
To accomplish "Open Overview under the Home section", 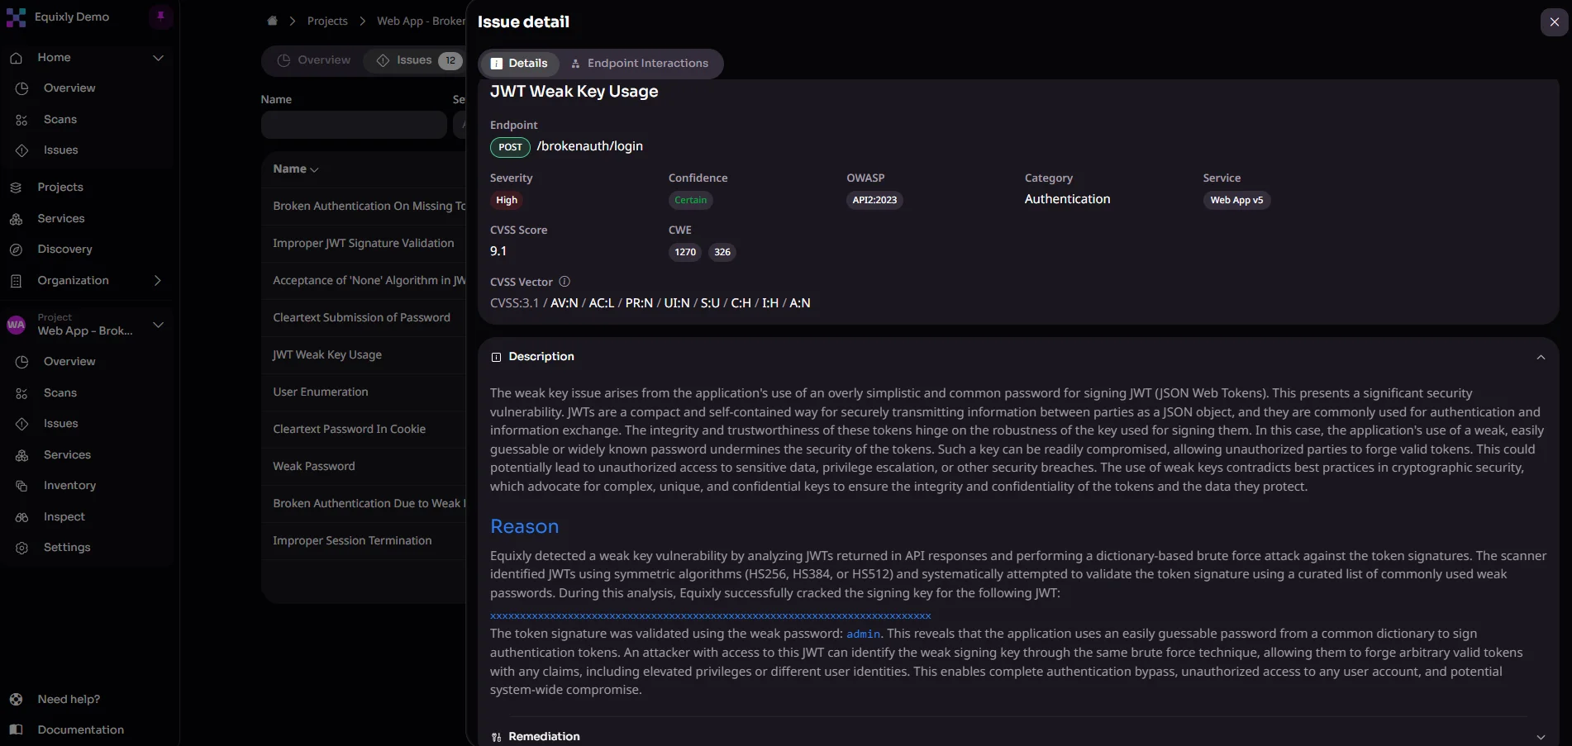I will (69, 88).
